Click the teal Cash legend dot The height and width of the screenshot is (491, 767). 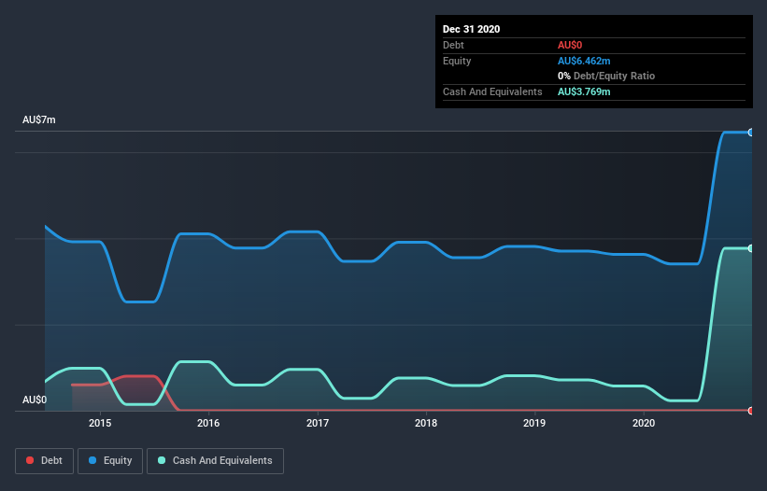point(162,460)
